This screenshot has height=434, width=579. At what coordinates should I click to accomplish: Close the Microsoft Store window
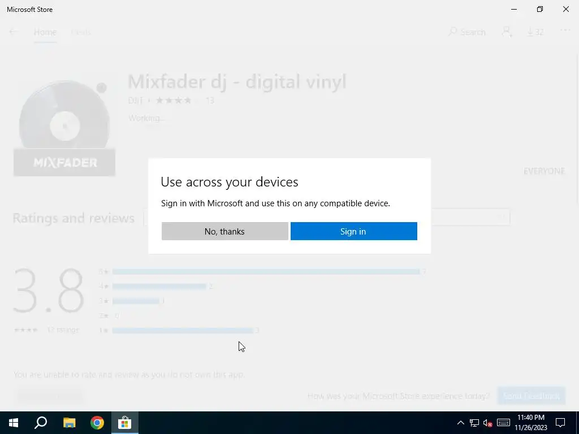565,9
